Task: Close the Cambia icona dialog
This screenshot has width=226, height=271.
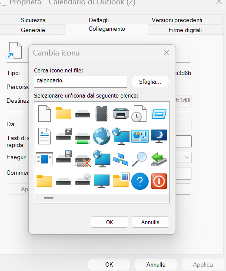Action: pyautogui.click(x=166, y=52)
